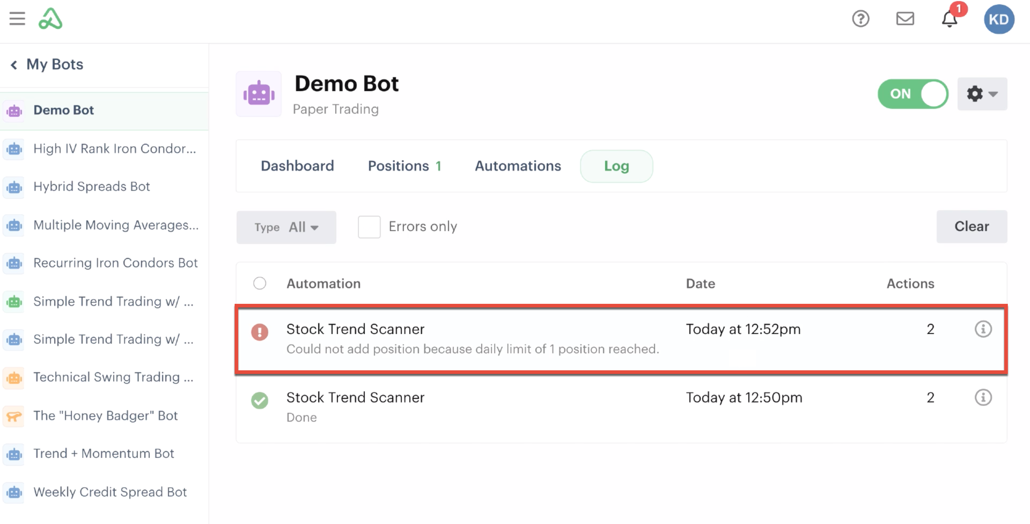The height and width of the screenshot is (524, 1030).
Task: Open Hybrid Spreads Bot
Action: click(92, 187)
